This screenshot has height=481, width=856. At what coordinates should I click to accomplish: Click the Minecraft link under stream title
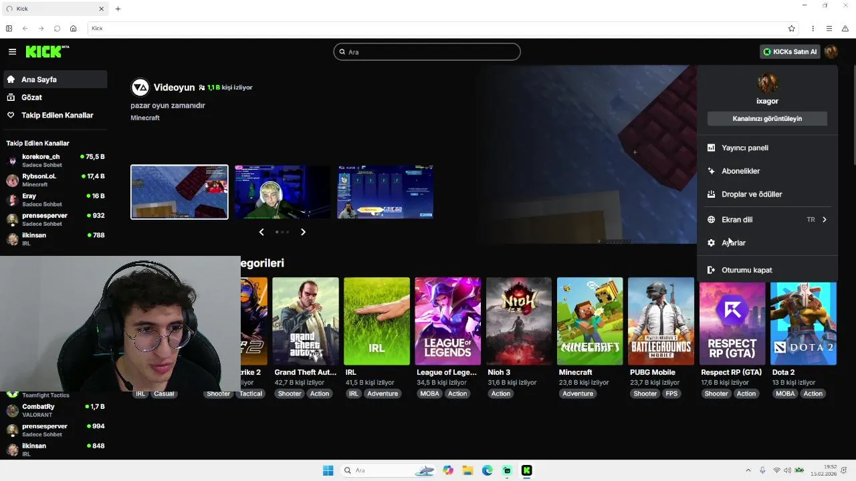pyautogui.click(x=145, y=118)
